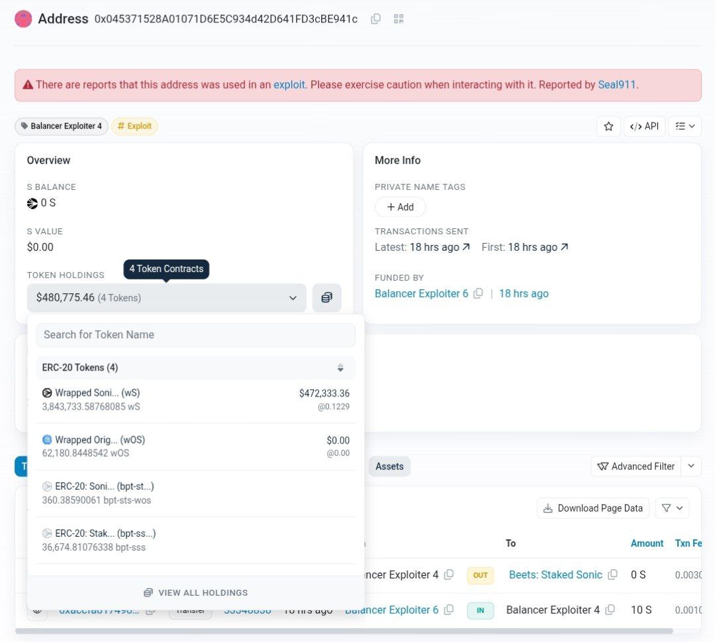The width and height of the screenshot is (715, 642).
Task: Click View All Holdings
Action: tap(195, 593)
